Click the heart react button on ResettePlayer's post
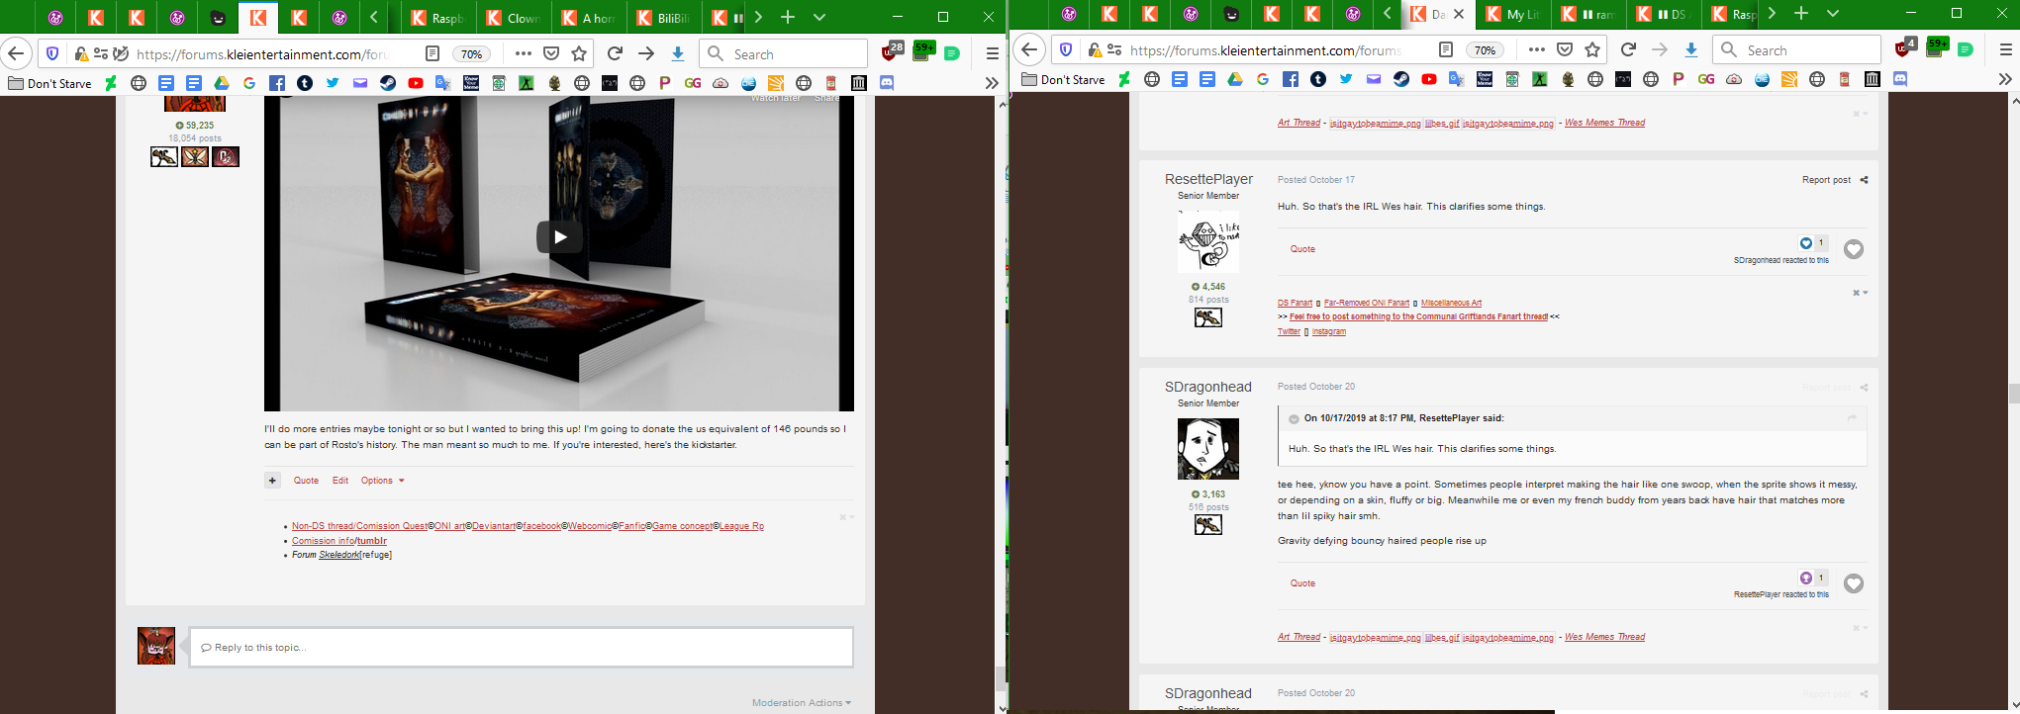 coord(1854,249)
